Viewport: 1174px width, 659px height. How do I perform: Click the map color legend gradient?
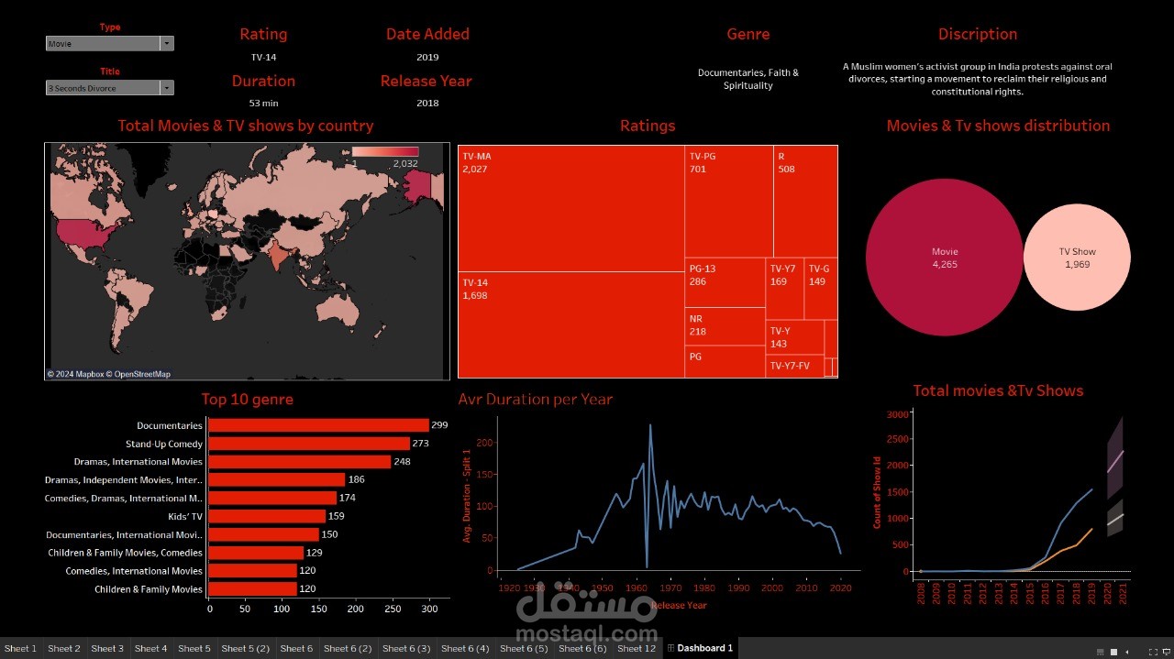click(x=385, y=151)
